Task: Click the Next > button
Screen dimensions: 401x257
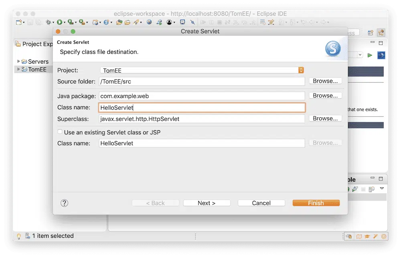Action: pyautogui.click(x=207, y=203)
